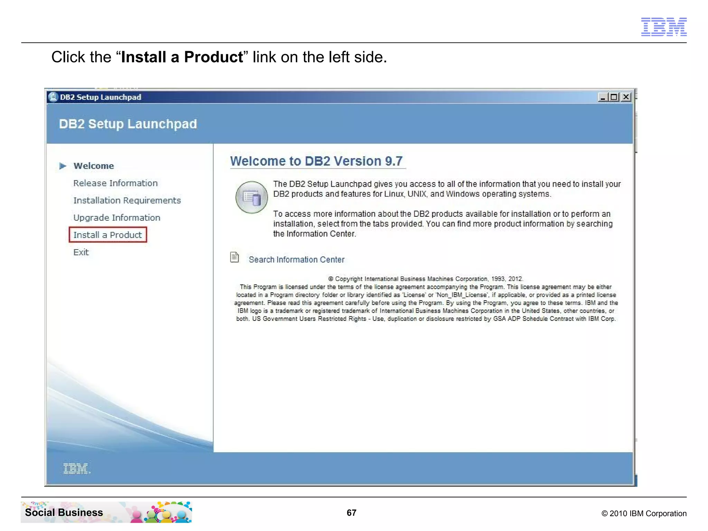
Task: Open the Search Information Center link
Action: pyautogui.click(x=297, y=260)
